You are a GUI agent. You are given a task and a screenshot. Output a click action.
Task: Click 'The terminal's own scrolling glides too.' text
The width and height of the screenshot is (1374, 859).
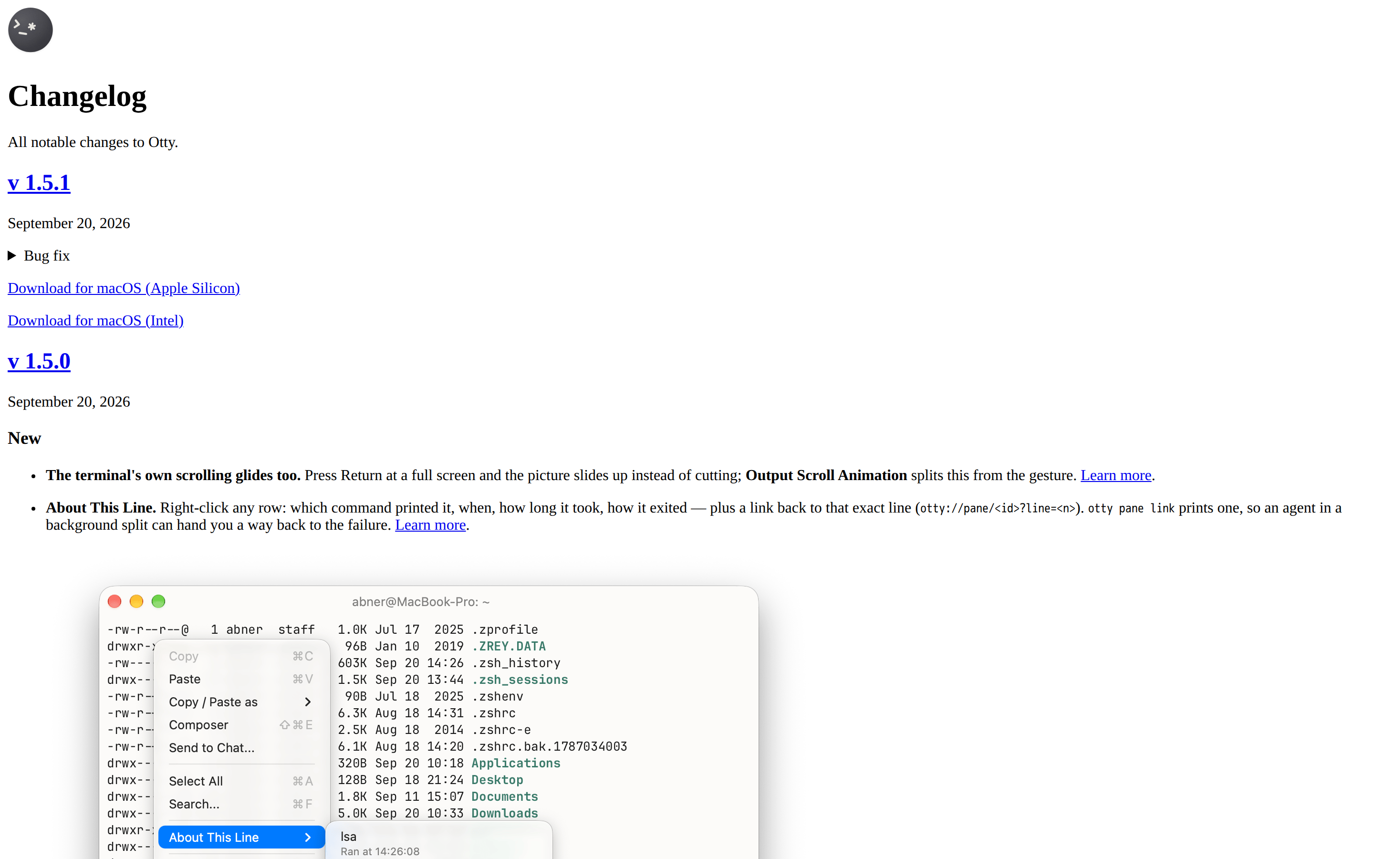point(173,475)
